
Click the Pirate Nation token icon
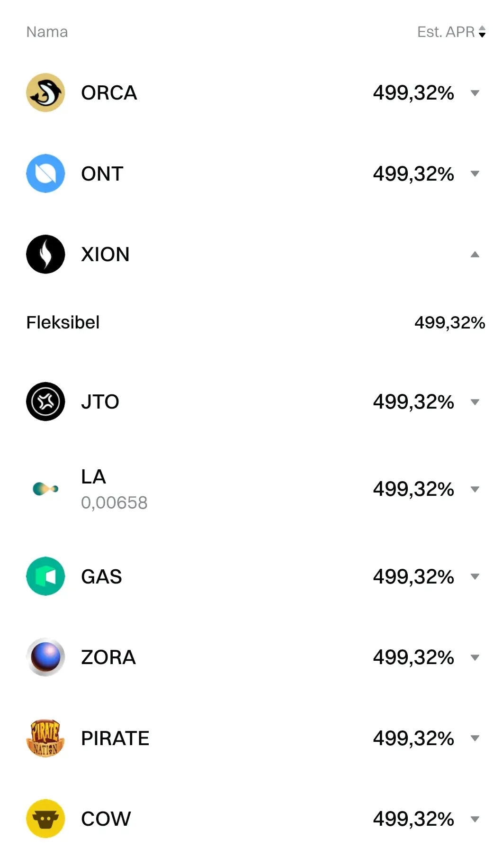click(x=45, y=738)
